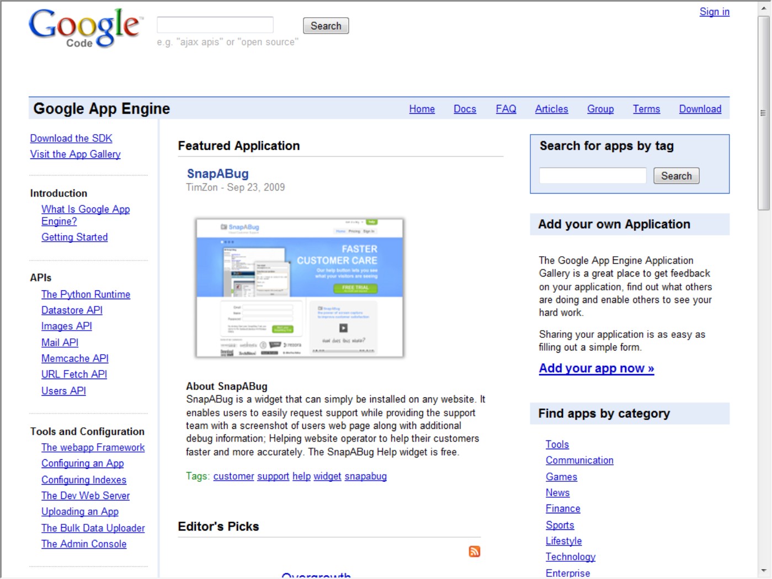This screenshot has height=579, width=772.
Task: Open the Datastore API link
Action: pos(72,311)
